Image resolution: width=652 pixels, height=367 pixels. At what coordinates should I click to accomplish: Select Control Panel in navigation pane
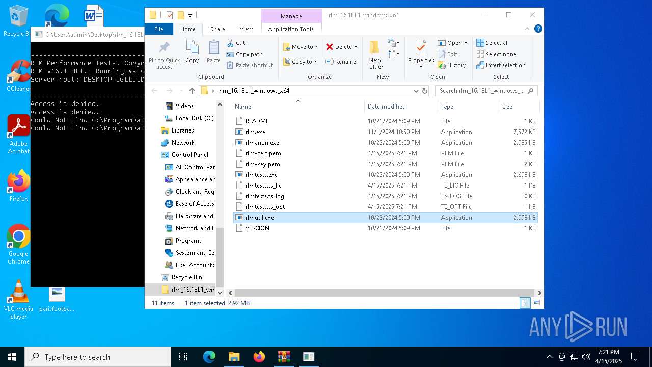click(189, 155)
